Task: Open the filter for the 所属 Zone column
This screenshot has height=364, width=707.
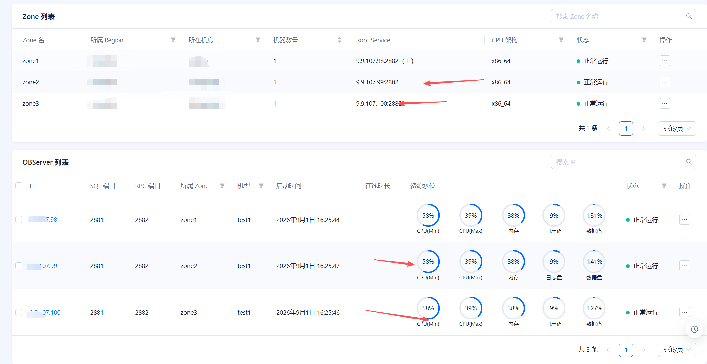Action: point(222,186)
